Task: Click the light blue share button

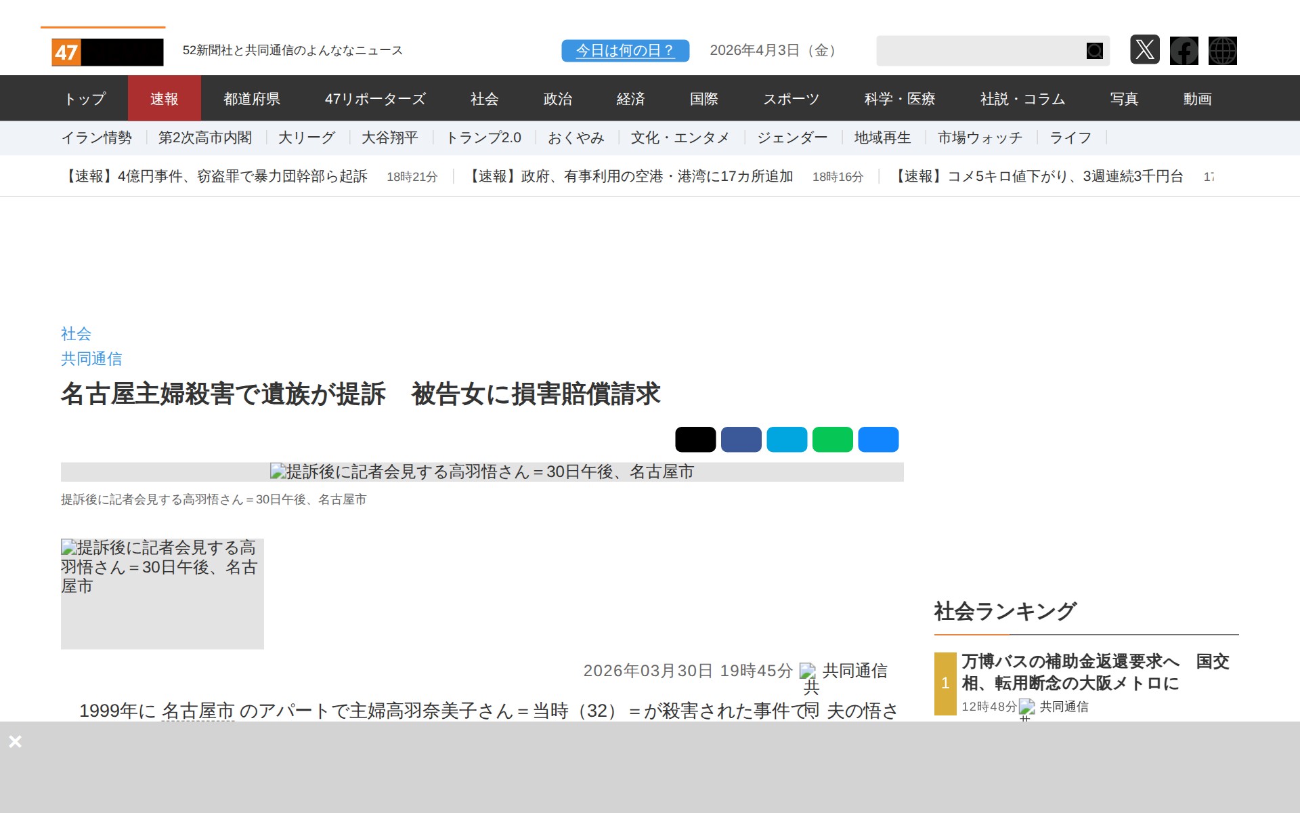Action: [786, 439]
